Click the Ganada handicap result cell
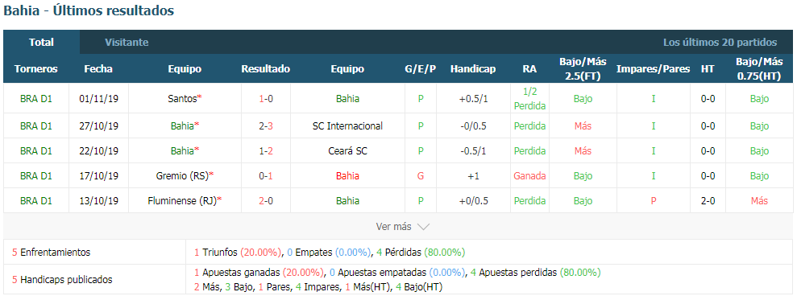Viewport: 797px width, 296px height. tap(529, 175)
